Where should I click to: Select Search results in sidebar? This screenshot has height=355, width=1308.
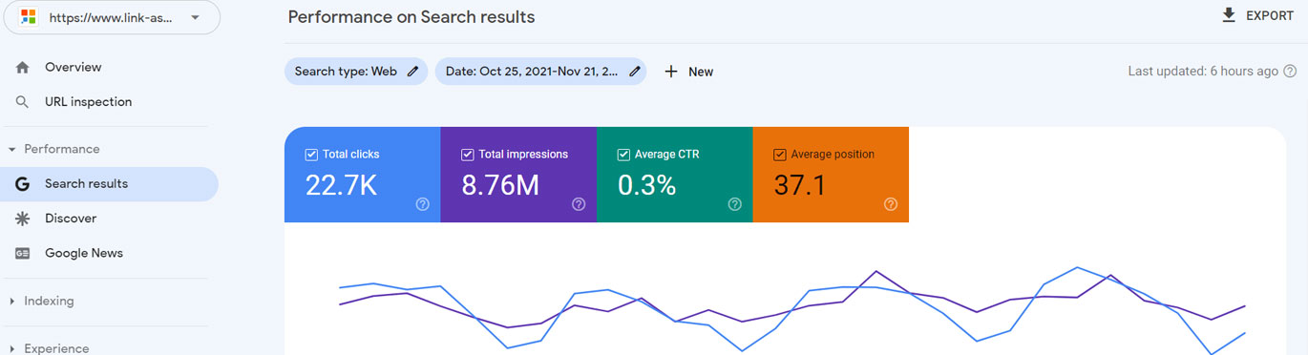pos(110,184)
